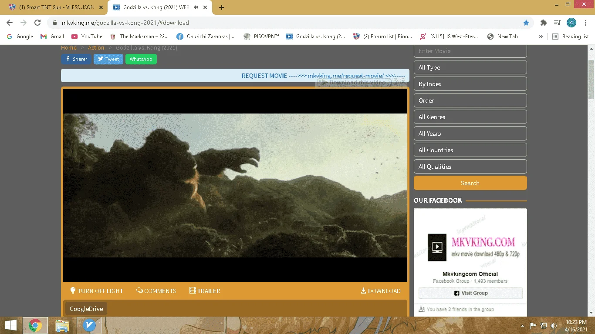
Task: Open the REQUEST MOVIE link
Action: tap(323, 76)
